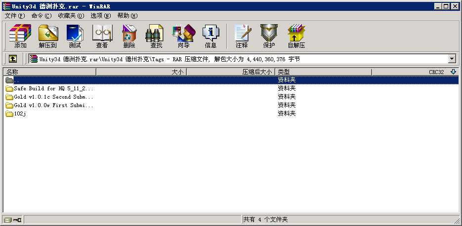462x226 pixels.
Task: Expand the address bar path dropdown
Action: (452, 59)
